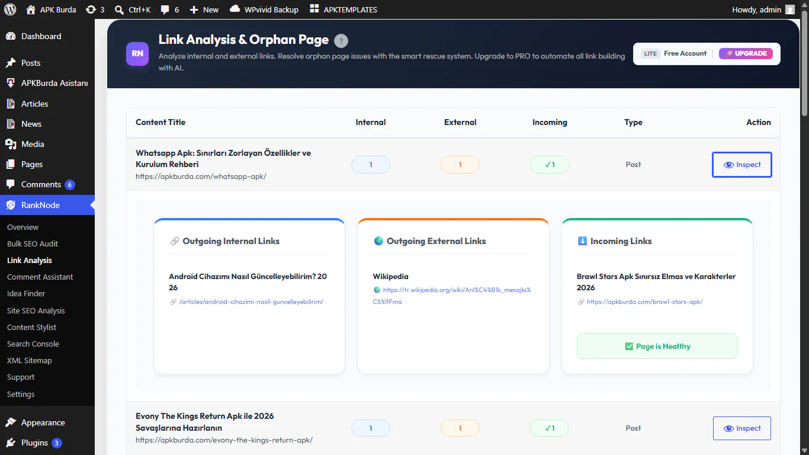809x455 pixels.
Task: Click Inspect for Whatsapp Apk post
Action: click(x=741, y=165)
